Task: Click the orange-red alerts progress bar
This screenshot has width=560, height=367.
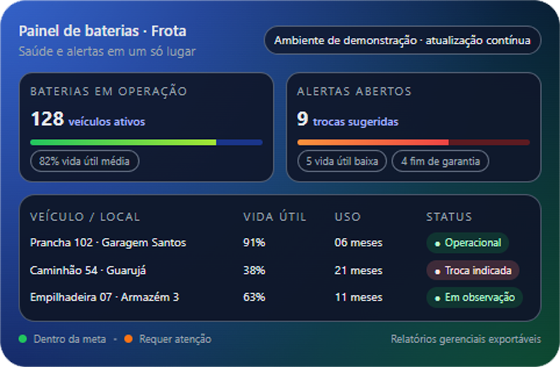Action: click(373, 142)
